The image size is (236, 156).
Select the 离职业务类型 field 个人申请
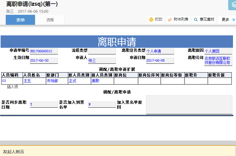(x=160, y=51)
